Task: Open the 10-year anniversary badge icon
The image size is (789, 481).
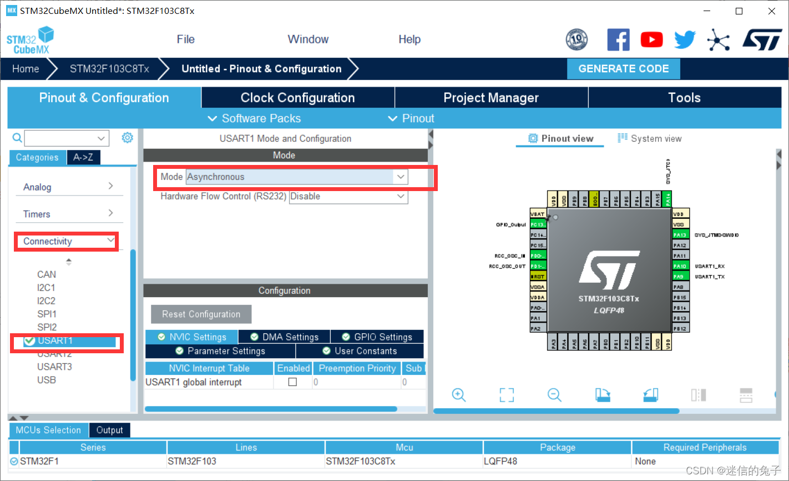Action: pyautogui.click(x=576, y=40)
